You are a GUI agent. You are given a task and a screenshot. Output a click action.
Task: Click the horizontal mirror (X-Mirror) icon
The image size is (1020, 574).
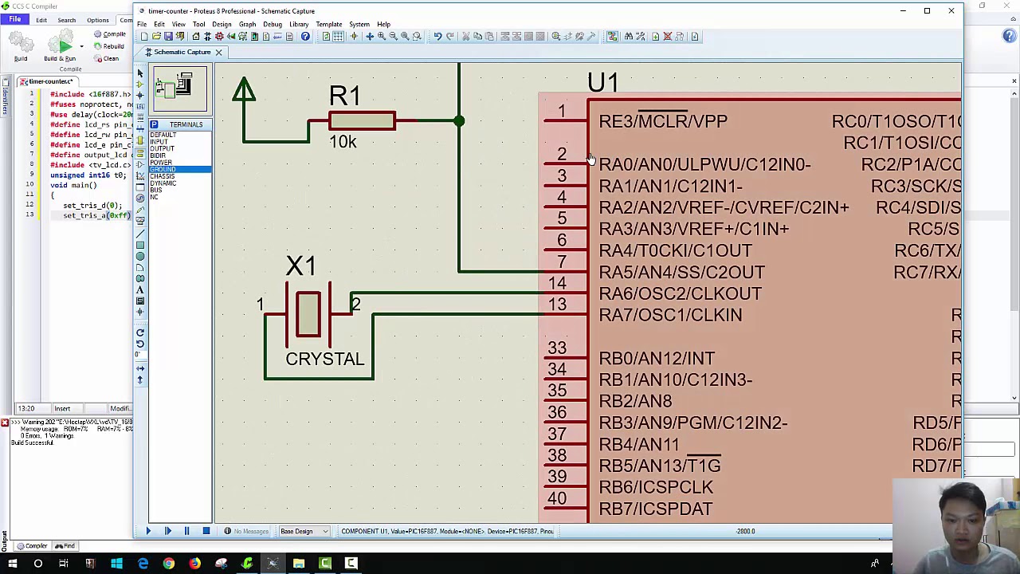pos(140,368)
